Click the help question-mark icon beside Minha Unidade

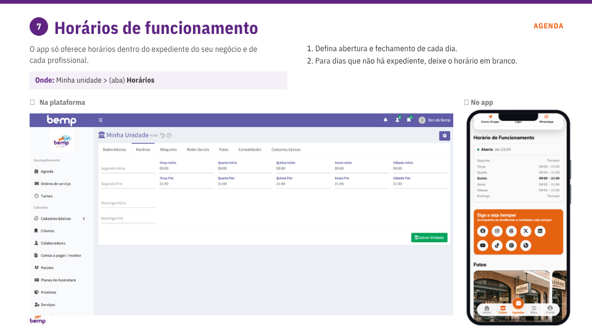[169, 136]
